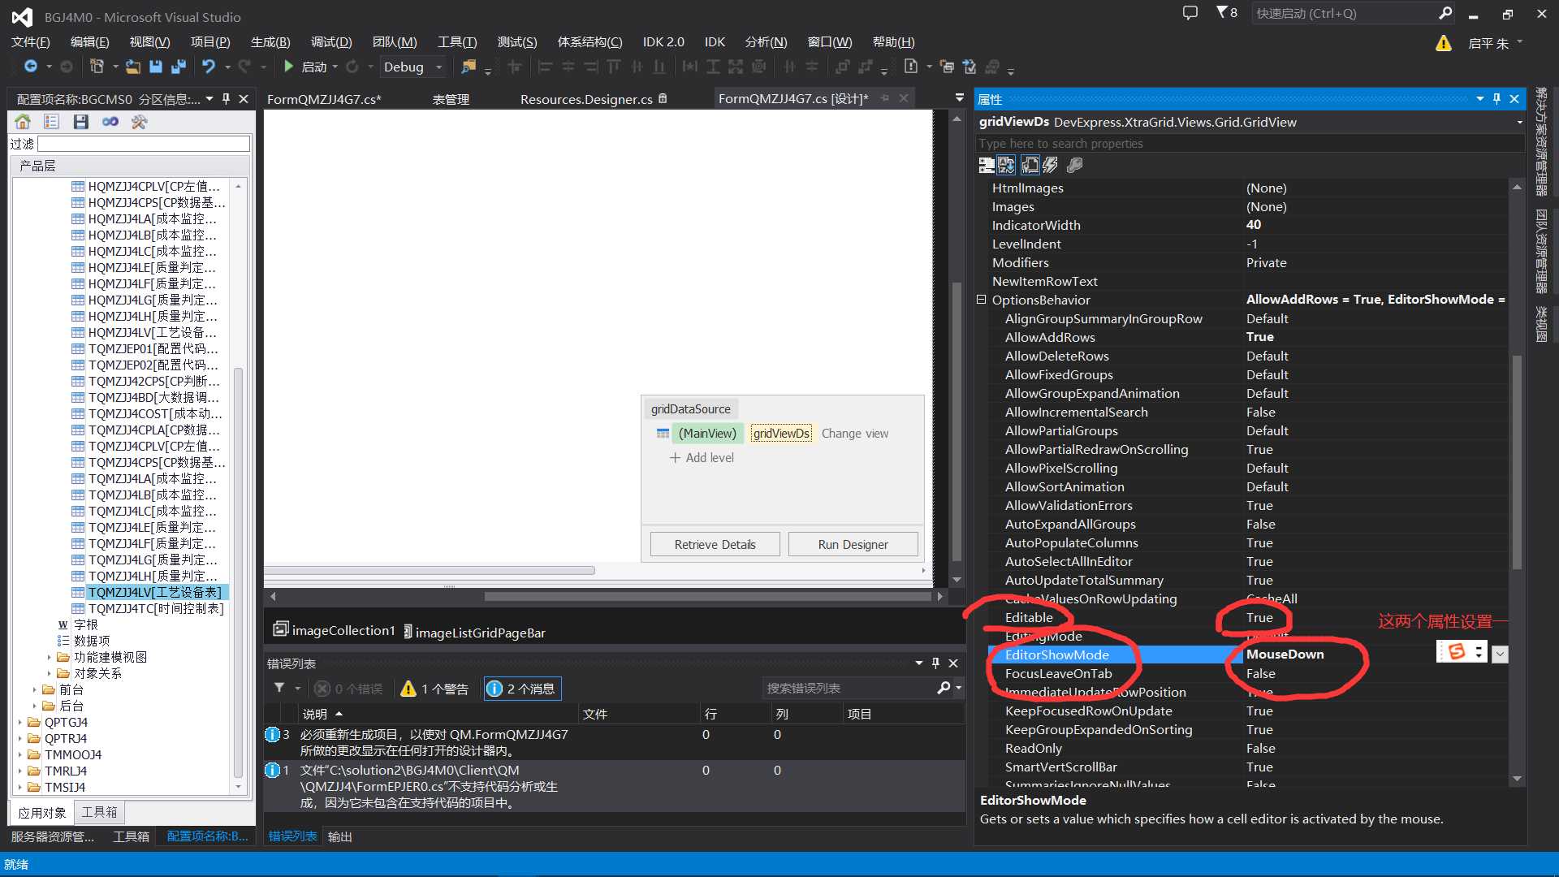Screen dimensions: 1559x877
Task: Open the EditorShowMode value dropdown arrow
Action: point(1500,655)
